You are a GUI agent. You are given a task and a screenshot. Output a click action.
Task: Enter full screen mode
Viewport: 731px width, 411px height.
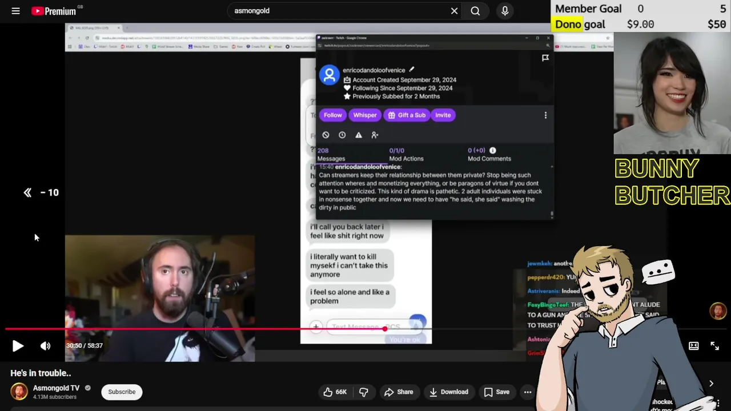click(714, 345)
